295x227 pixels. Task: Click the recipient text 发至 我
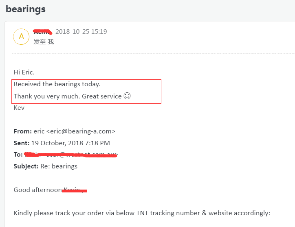44,42
